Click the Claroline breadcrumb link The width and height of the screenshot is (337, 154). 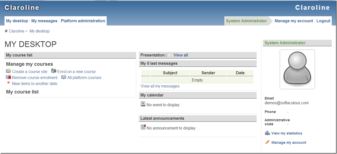click(x=17, y=31)
